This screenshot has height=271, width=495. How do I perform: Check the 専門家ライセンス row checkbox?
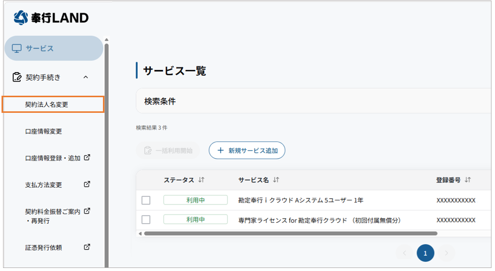pos(146,220)
